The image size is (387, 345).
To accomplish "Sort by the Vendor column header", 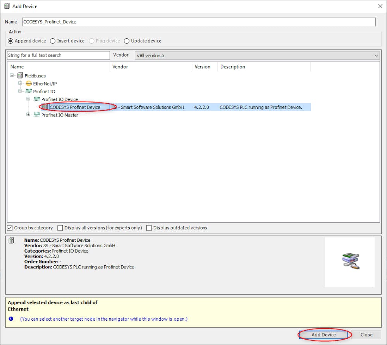I will tap(151, 67).
